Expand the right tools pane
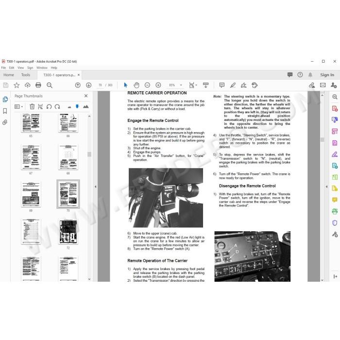Image resolution: width=340 pixels, height=340 pixels. pyautogui.click(x=335, y=276)
